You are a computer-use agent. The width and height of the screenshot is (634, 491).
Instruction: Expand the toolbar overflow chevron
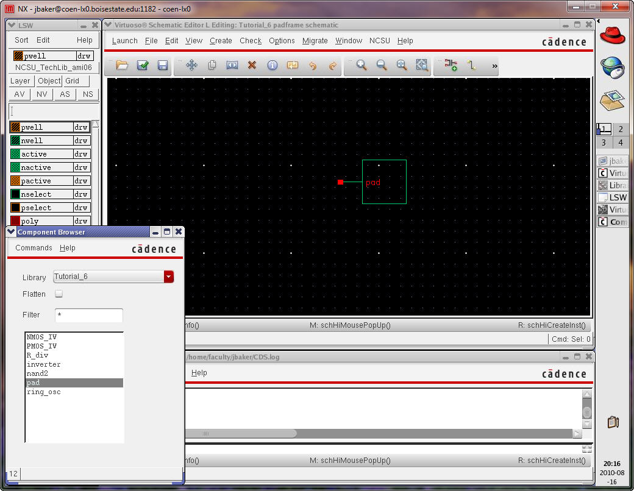pyautogui.click(x=494, y=66)
